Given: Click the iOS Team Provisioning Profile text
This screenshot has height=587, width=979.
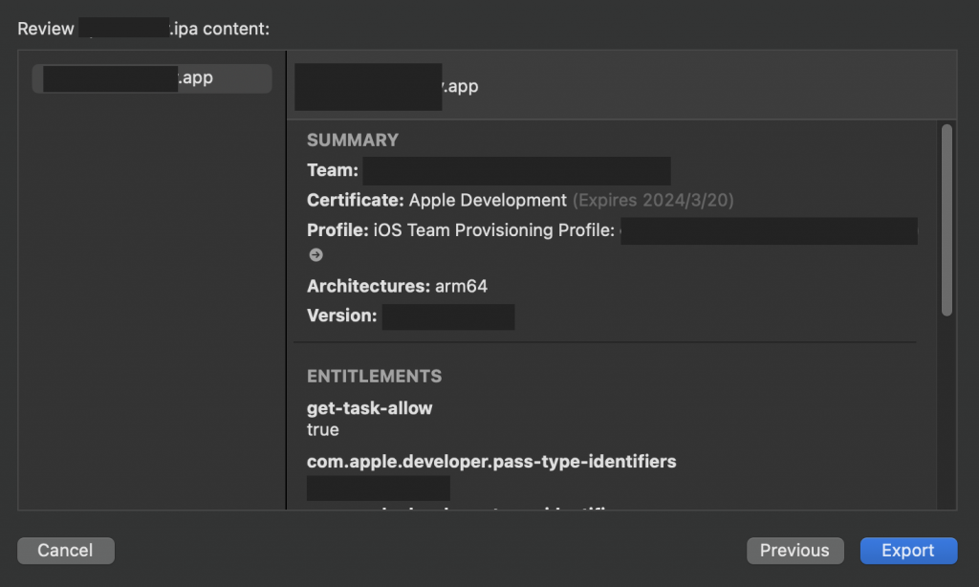Looking at the screenshot, I should coord(491,230).
